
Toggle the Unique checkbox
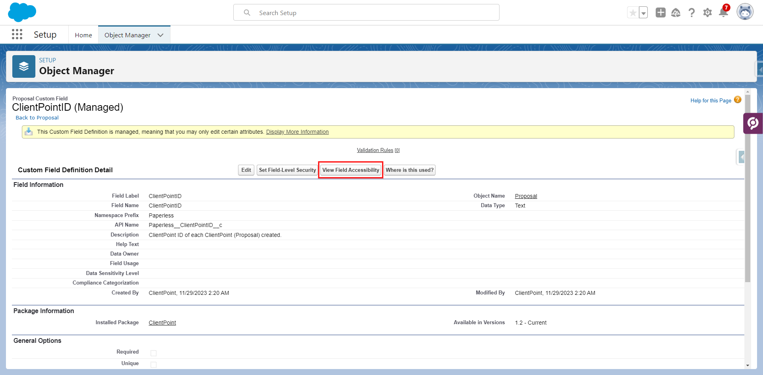154,365
